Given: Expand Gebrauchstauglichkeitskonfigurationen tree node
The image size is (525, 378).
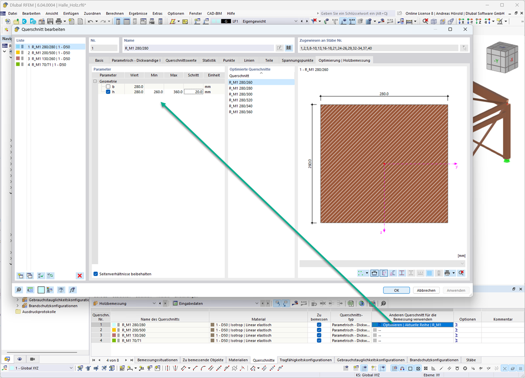Looking at the screenshot, I should point(18,300).
